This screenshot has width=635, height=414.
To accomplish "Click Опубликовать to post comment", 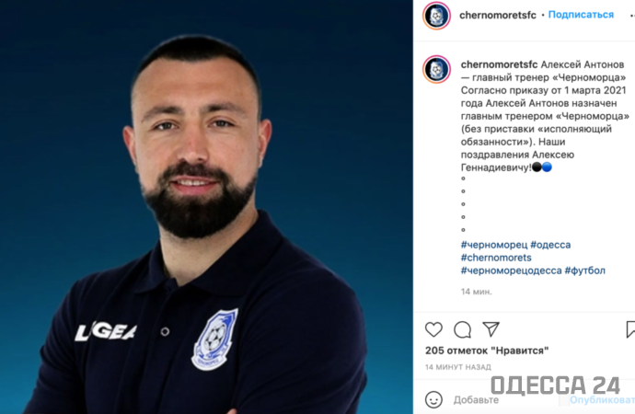I will [x=602, y=400].
